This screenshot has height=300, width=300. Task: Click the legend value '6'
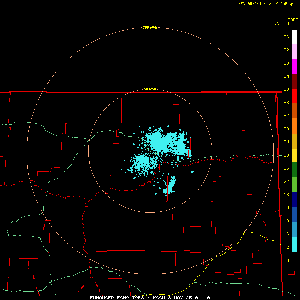(x=287, y=234)
